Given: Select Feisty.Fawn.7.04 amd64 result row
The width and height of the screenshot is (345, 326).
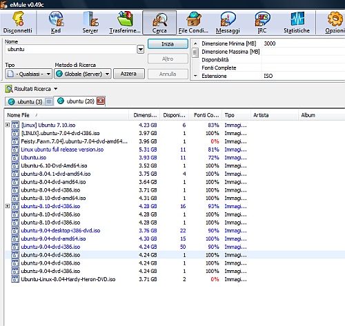Looking at the screenshot, I should [74, 141].
